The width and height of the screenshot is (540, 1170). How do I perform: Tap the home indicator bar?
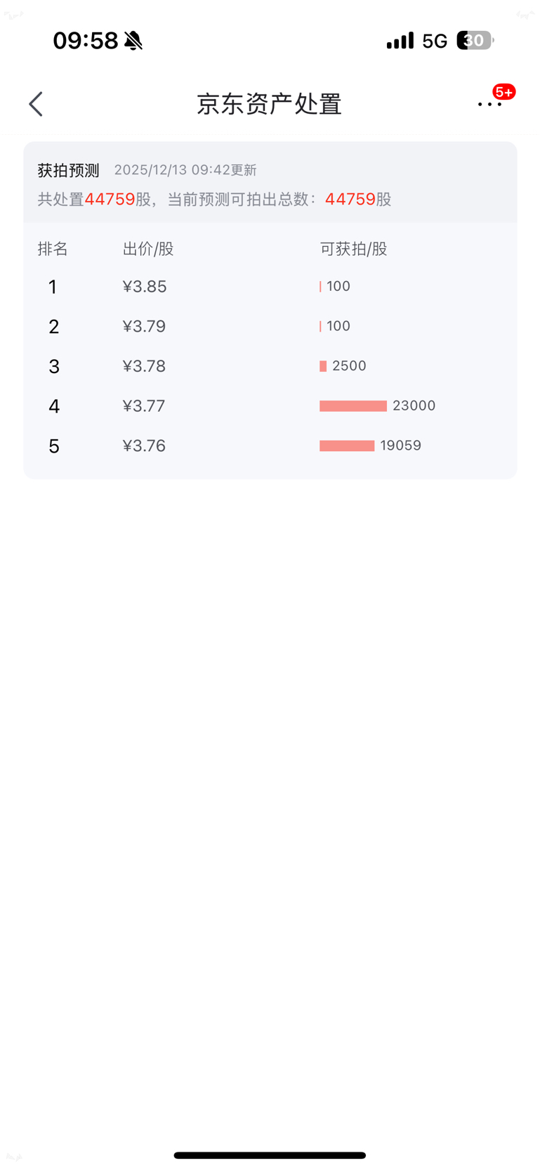point(270,1155)
